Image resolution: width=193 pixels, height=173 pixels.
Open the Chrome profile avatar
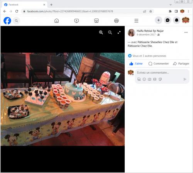tap(182, 11)
